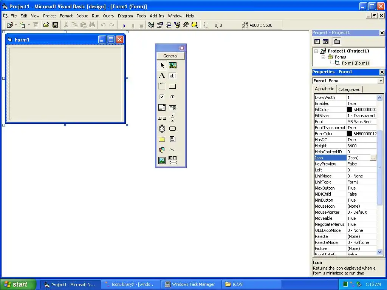Select the Data control in toolbox
The width and height of the screenshot is (387, 290).
pos(172,160)
